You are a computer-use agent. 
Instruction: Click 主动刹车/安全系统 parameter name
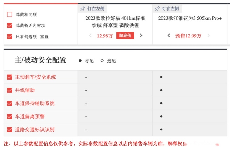(35, 77)
